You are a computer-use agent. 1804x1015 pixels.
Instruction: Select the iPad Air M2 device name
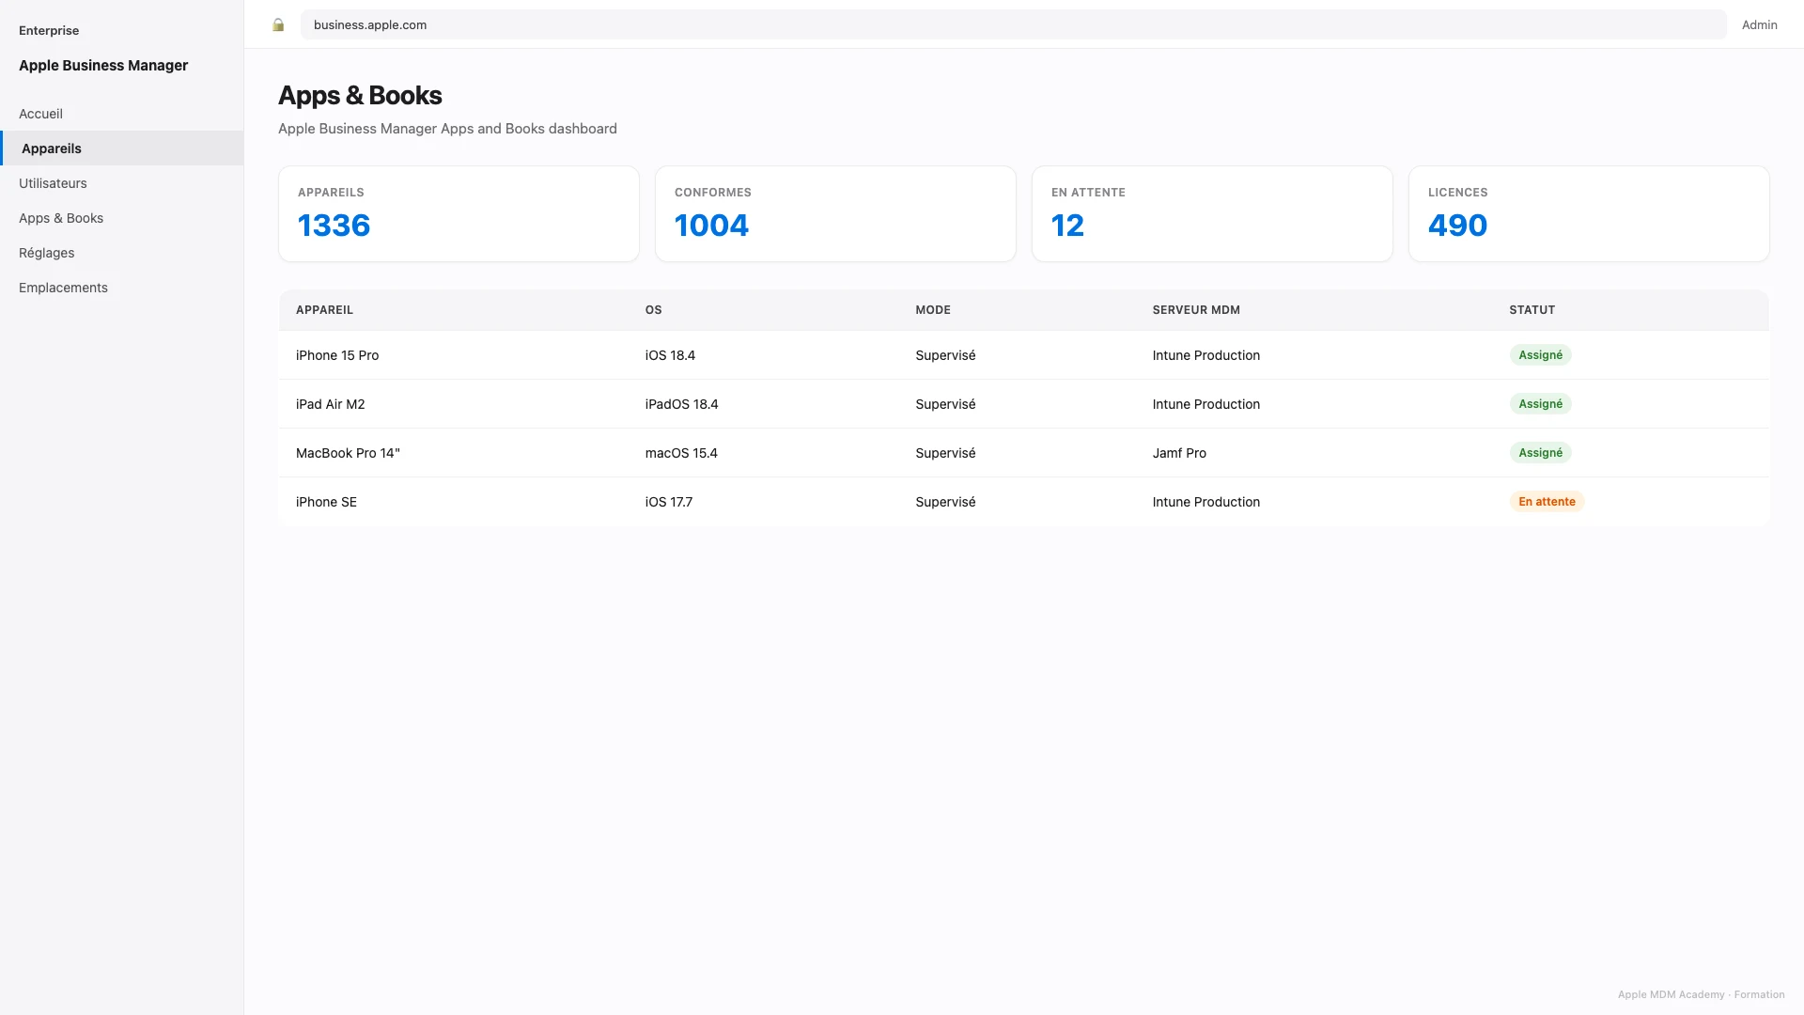pos(330,404)
